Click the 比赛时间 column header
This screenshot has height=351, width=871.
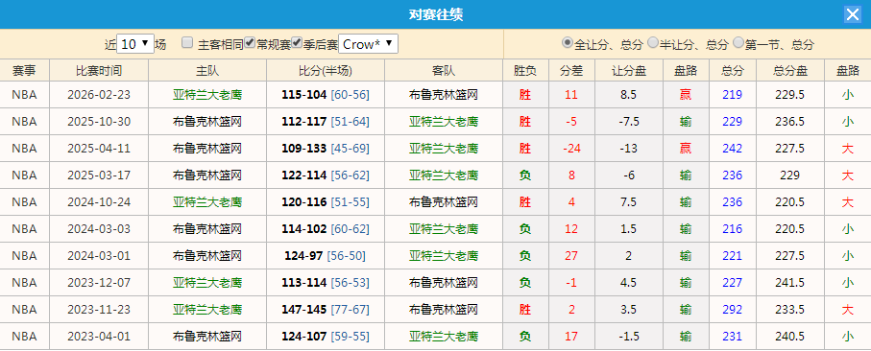(99, 70)
